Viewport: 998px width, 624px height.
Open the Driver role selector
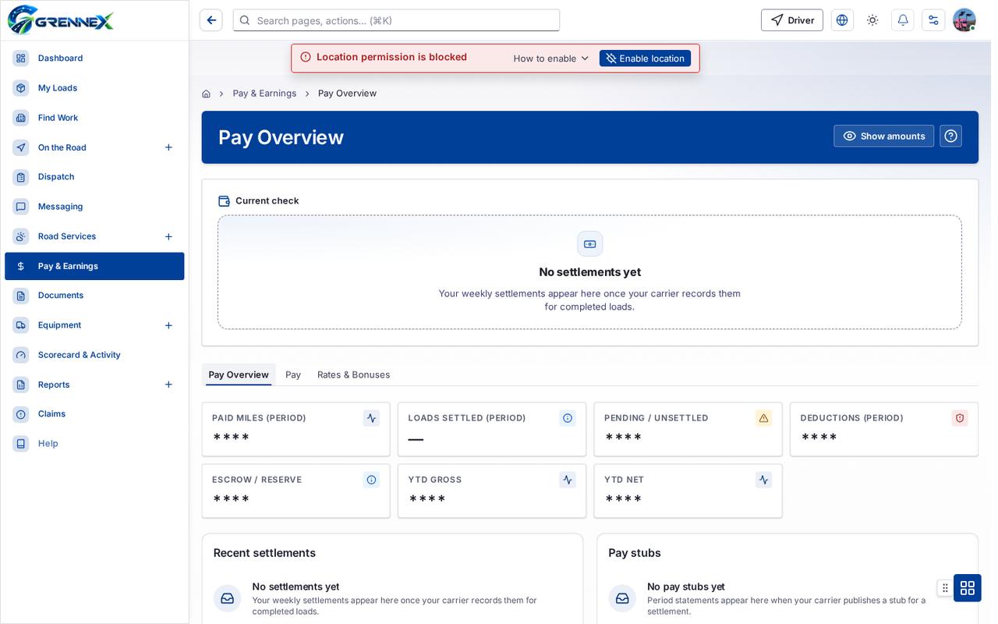[x=791, y=20]
